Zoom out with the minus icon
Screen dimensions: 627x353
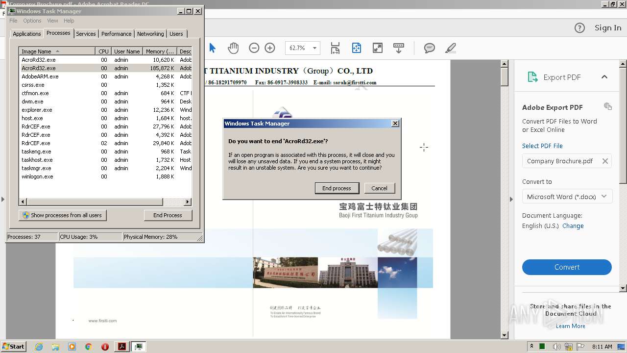point(254,48)
